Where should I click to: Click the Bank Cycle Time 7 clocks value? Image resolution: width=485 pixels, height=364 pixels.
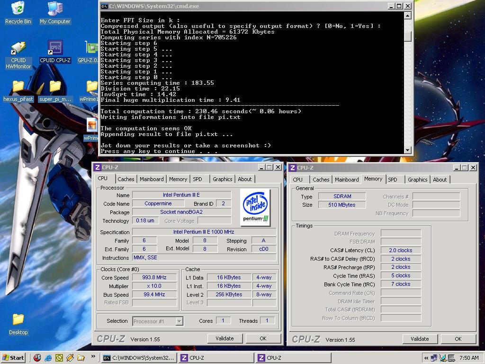(x=401, y=284)
